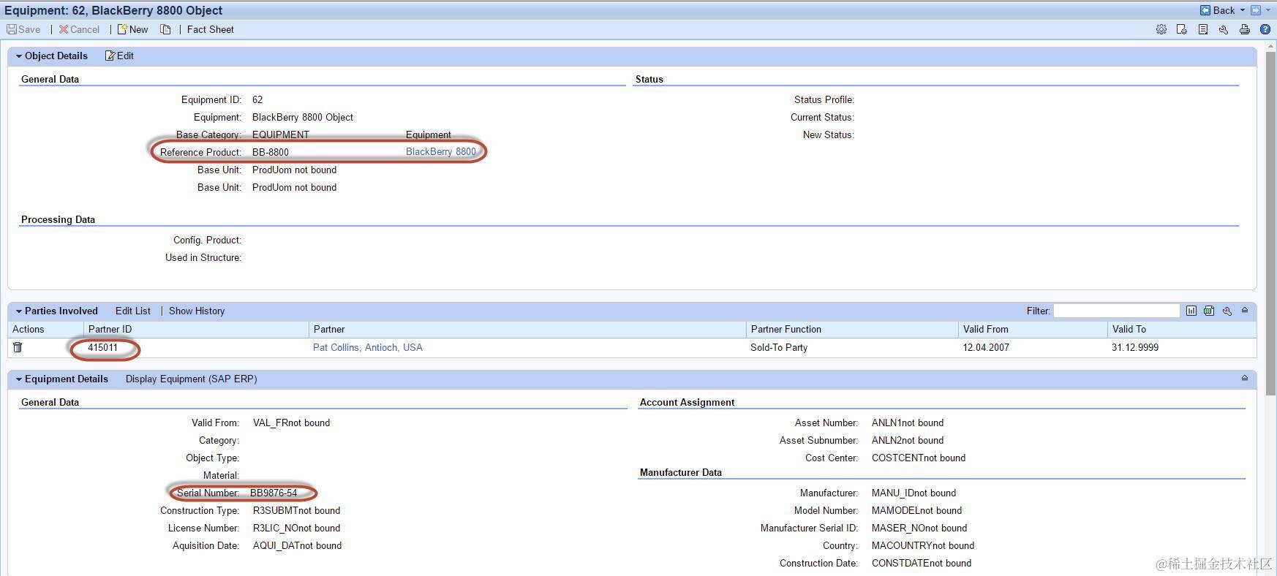Click the MANU_IDnot bound Manufacturer value
The width and height of the screenshot is (1277, 576).
tap(914, 493)
